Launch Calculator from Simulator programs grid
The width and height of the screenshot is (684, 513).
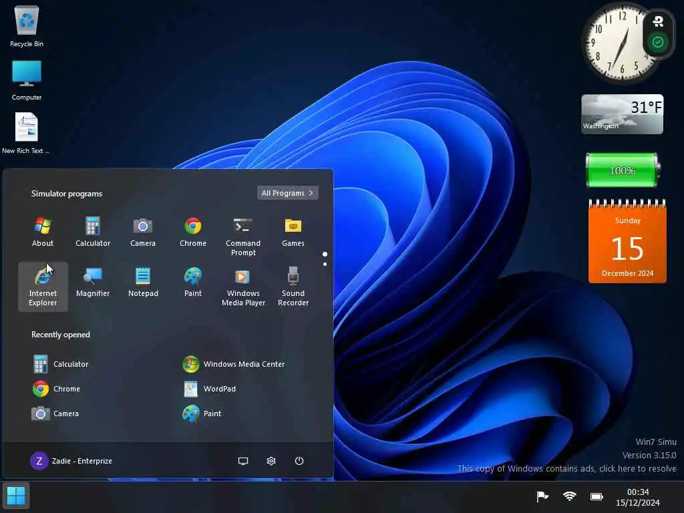point(93,232)
